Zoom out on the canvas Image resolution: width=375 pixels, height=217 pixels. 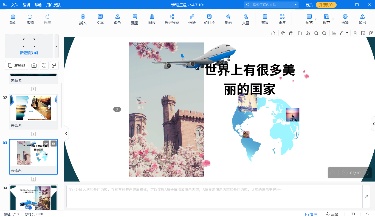click(x=324, y=33)
